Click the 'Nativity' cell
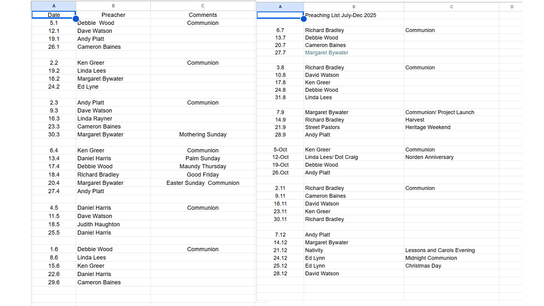 point(354,250)
